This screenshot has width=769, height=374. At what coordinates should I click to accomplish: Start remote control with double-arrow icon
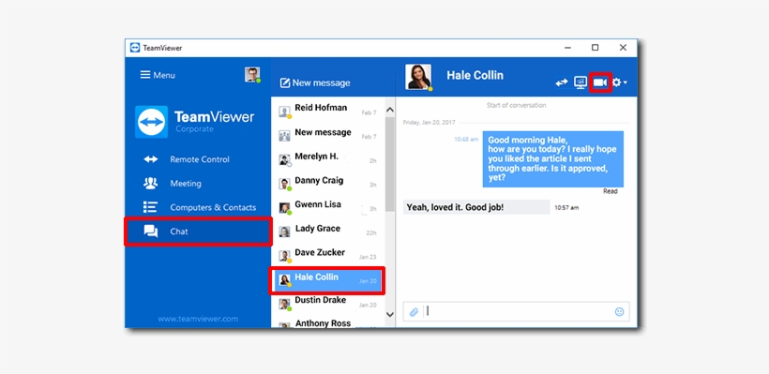(x=562, y=82)
